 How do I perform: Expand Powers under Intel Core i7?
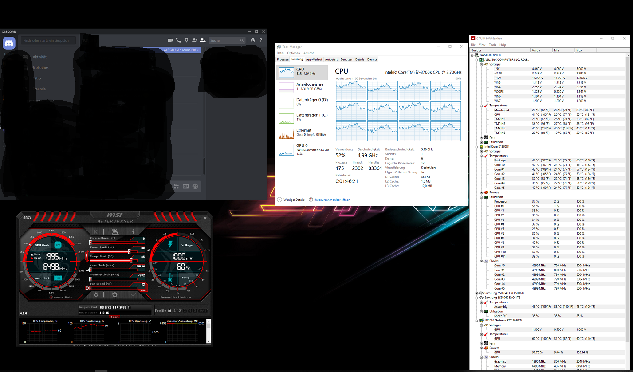[482, 192]
